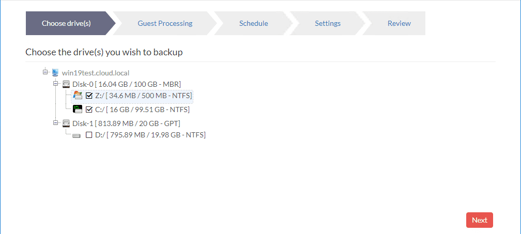The image size is (521, 234).
Task: Collapse the win19test.cloud.local tree node
Action: 45,72
